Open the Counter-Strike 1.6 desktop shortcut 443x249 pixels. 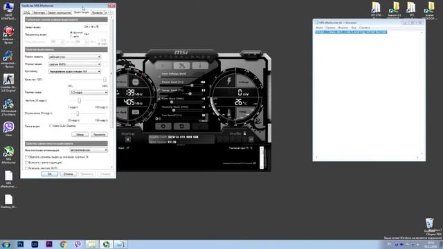[8, 82]
